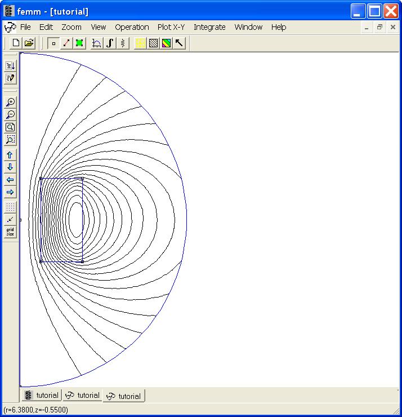Maximize the femm application window
402x417 pixels.
click(374, 11)
